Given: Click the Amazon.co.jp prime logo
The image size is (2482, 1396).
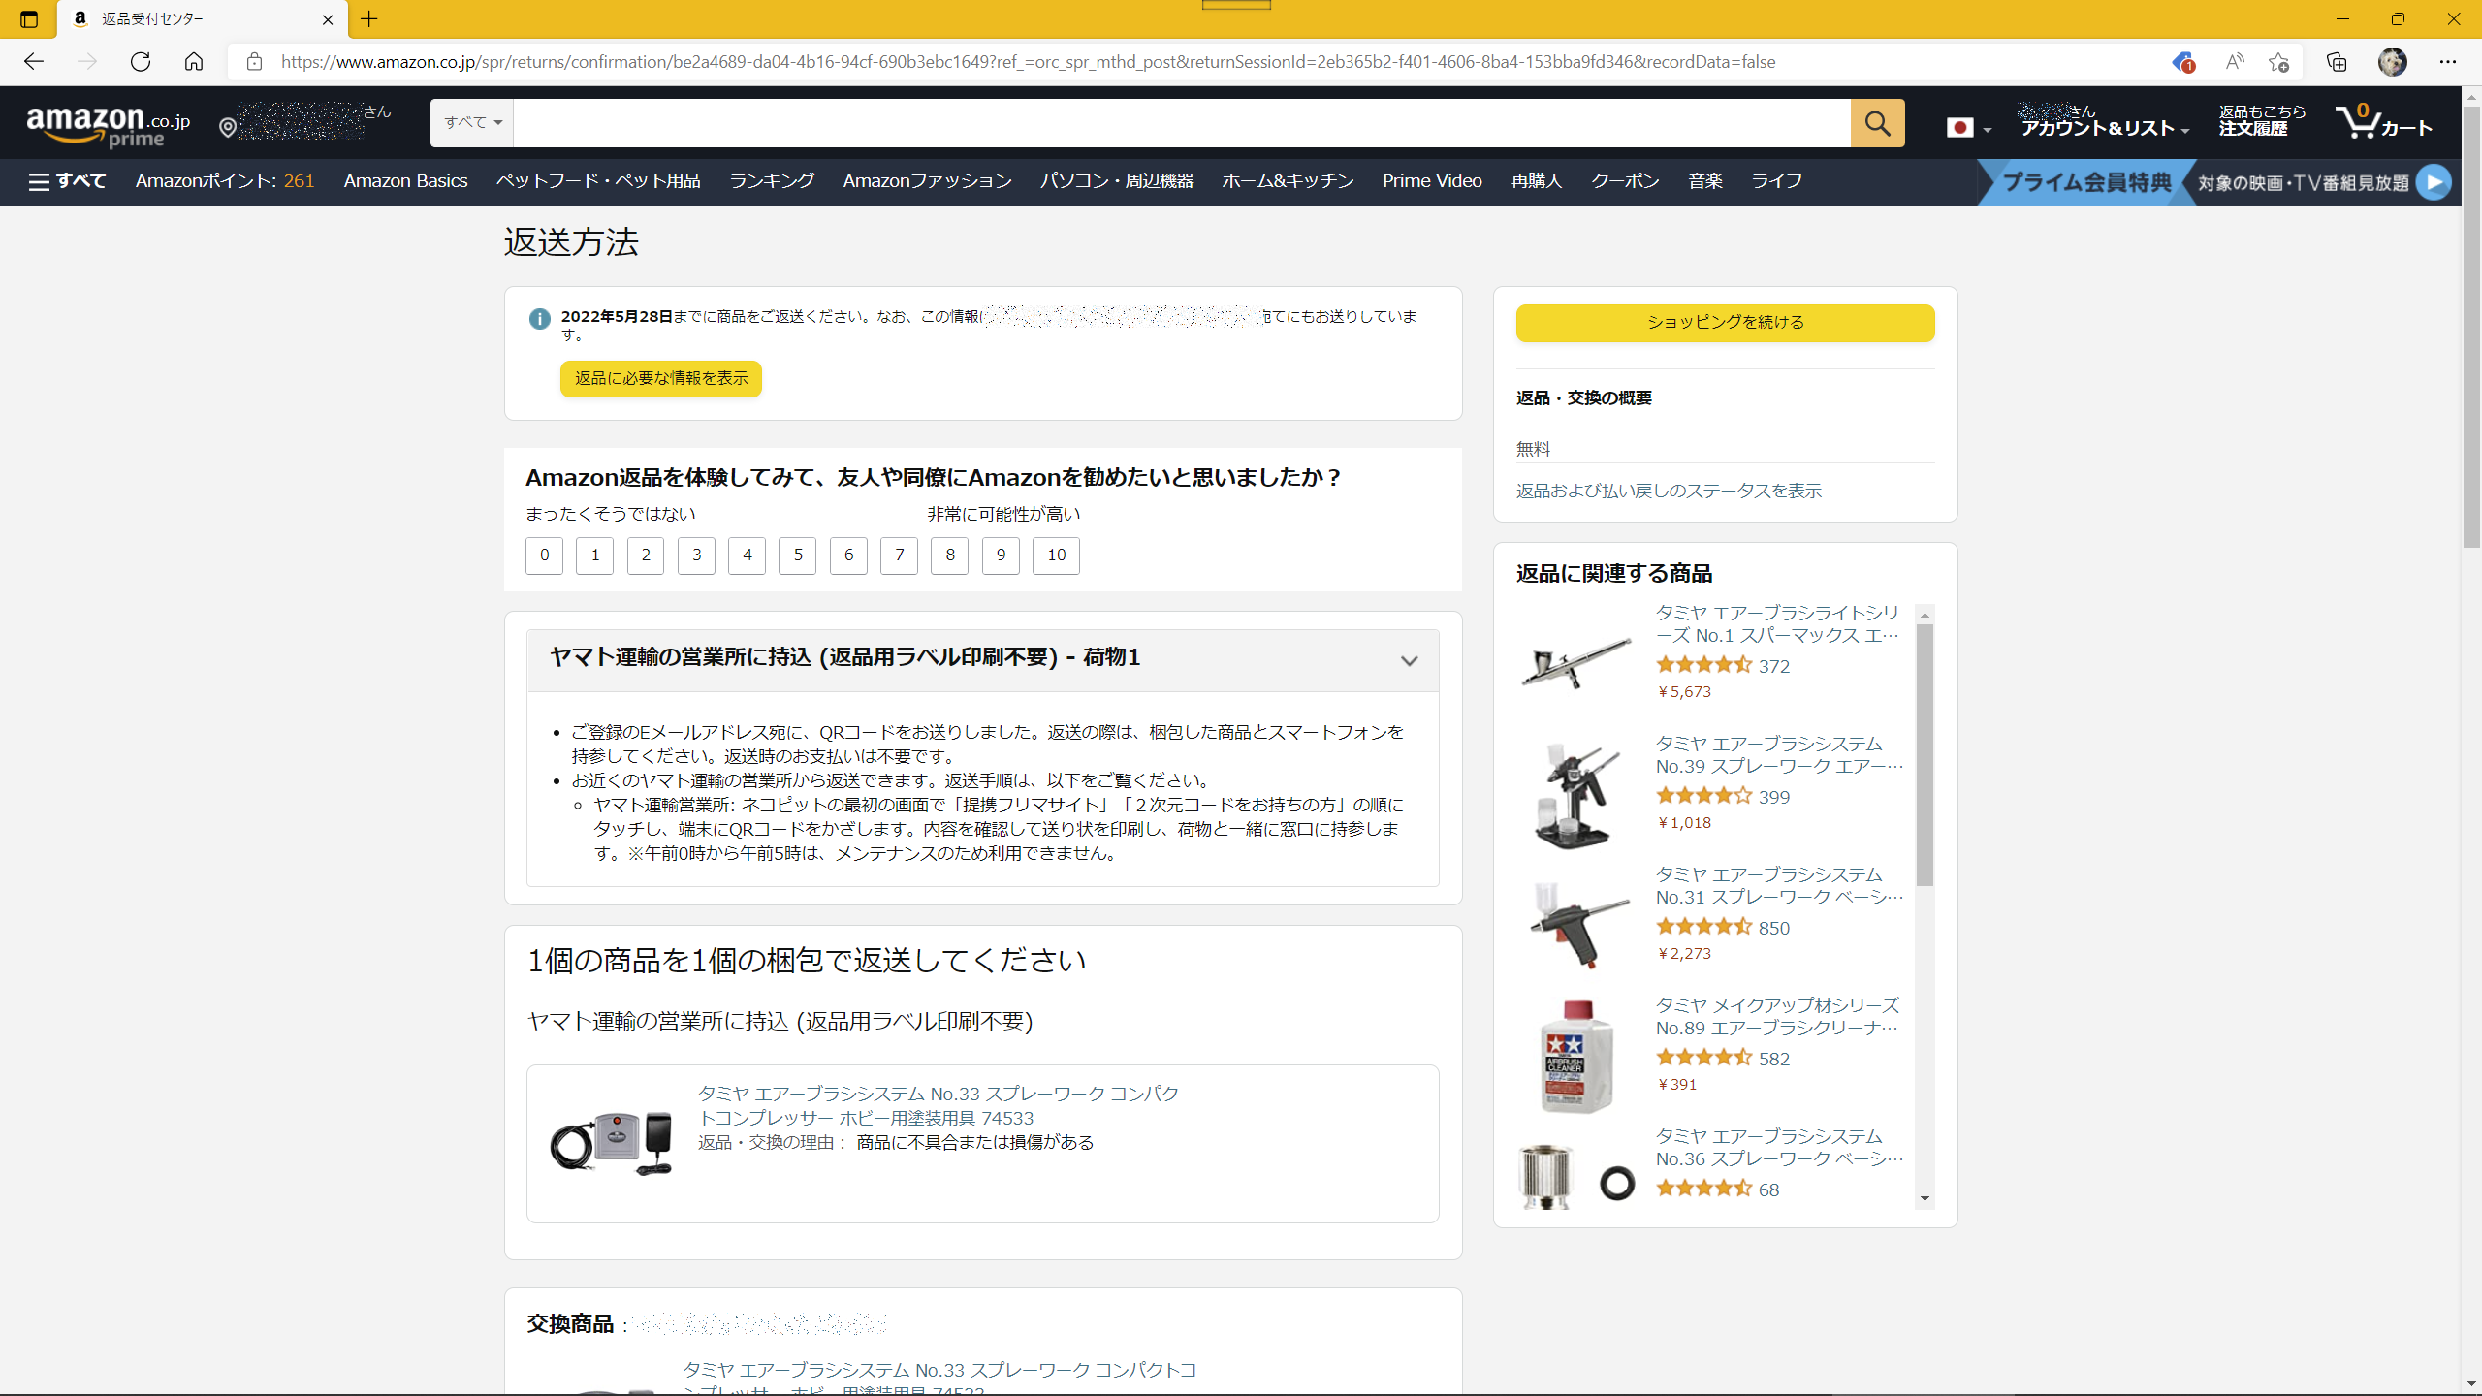Looking at the screenshot, I should coord(109,126).
